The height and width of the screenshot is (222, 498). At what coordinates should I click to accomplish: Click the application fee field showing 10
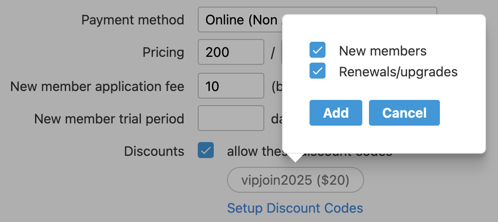[x=231, y=86]
